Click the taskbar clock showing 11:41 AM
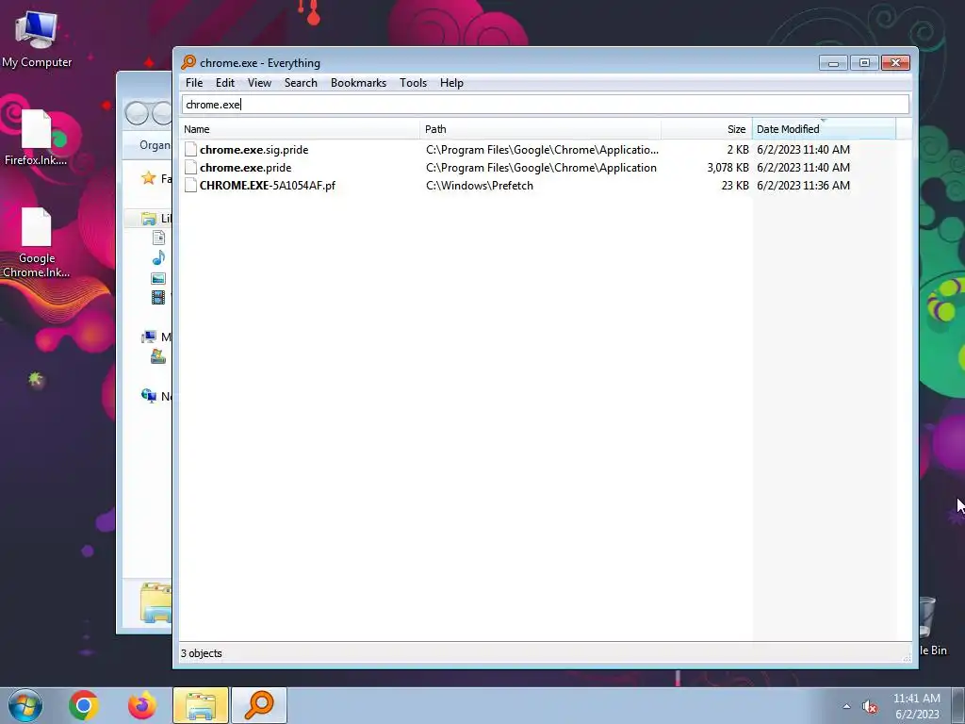This screenshot has width=965, height=724. click(917, 706)
